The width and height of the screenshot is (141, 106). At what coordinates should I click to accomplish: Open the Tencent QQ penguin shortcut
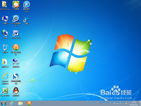point(16,90)
